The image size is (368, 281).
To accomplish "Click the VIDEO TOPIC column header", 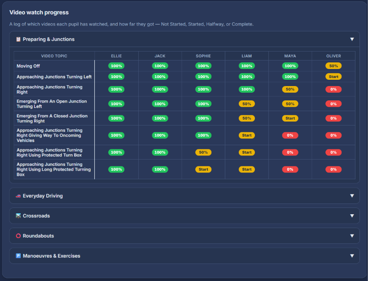I will (x=54, y=56).
